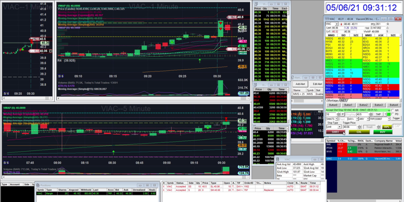This screenshot has height=202, width=404.
Task: Click the Trigger Price field showing 40.06
Action: 349,127
